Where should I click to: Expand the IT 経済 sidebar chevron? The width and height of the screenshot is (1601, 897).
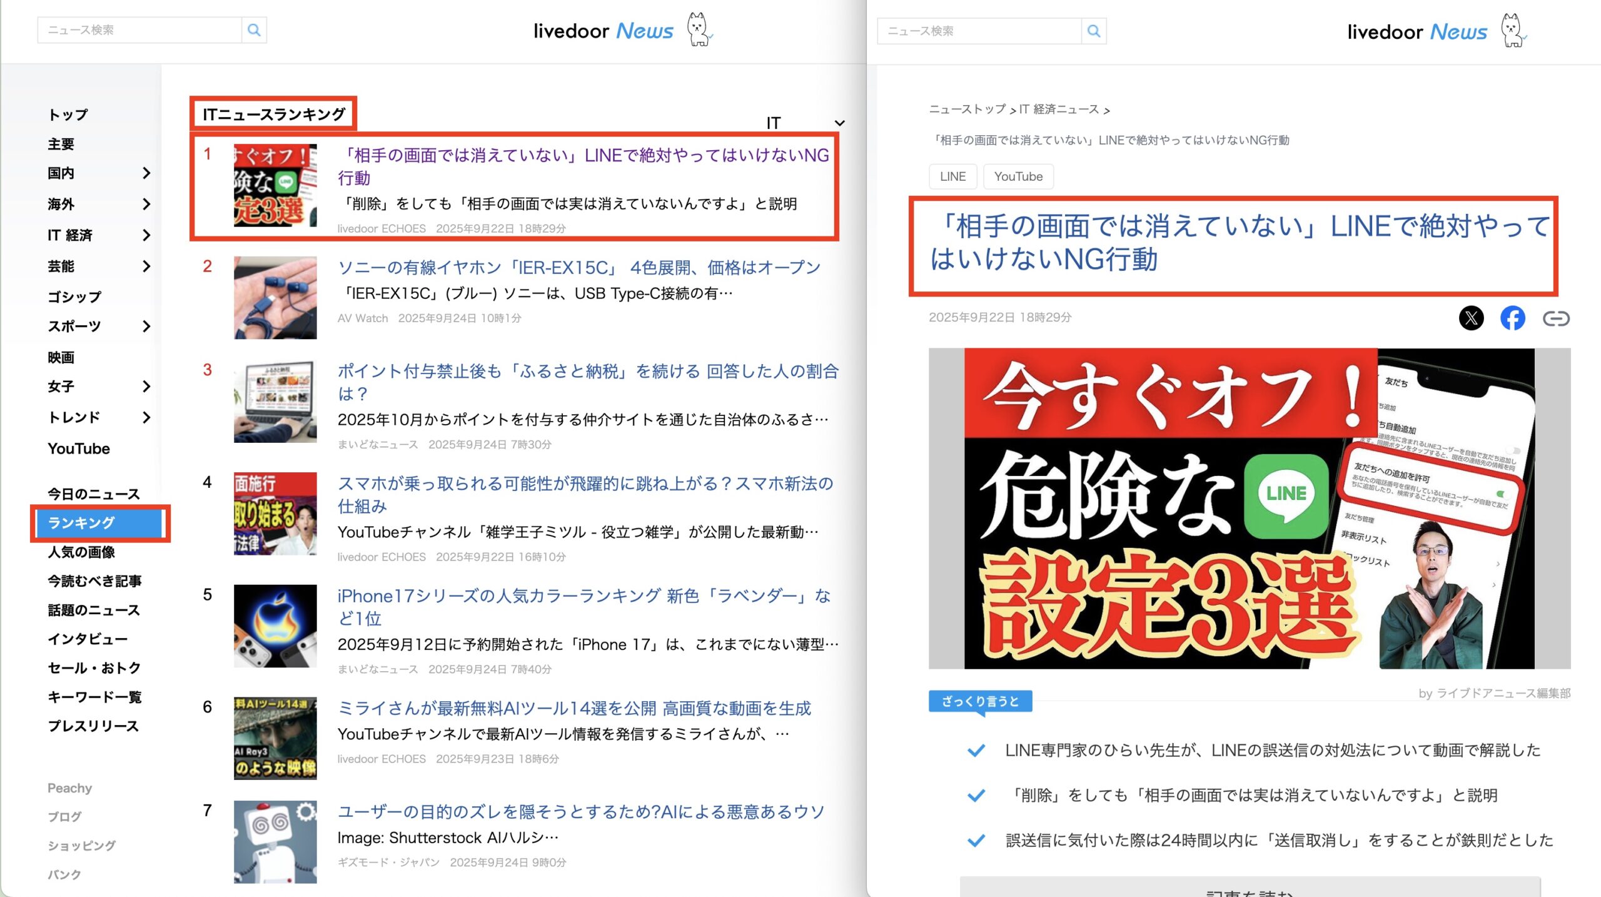click(146, 235)
